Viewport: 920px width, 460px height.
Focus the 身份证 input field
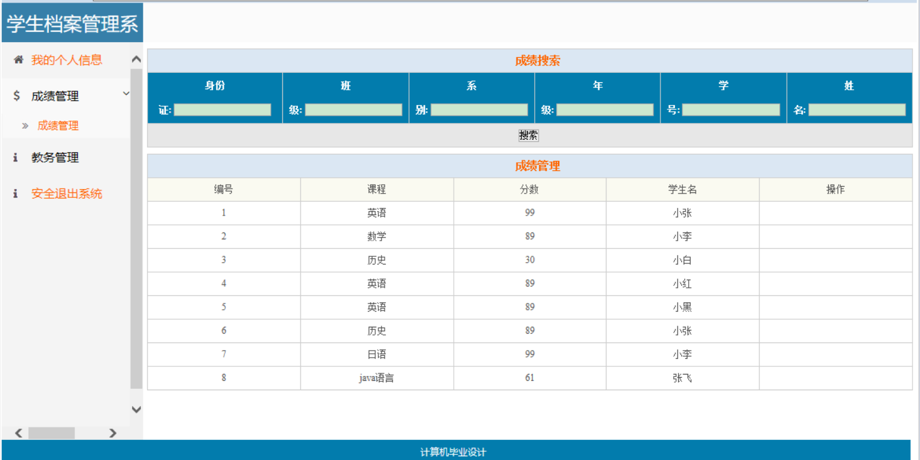tap(222, 110)
